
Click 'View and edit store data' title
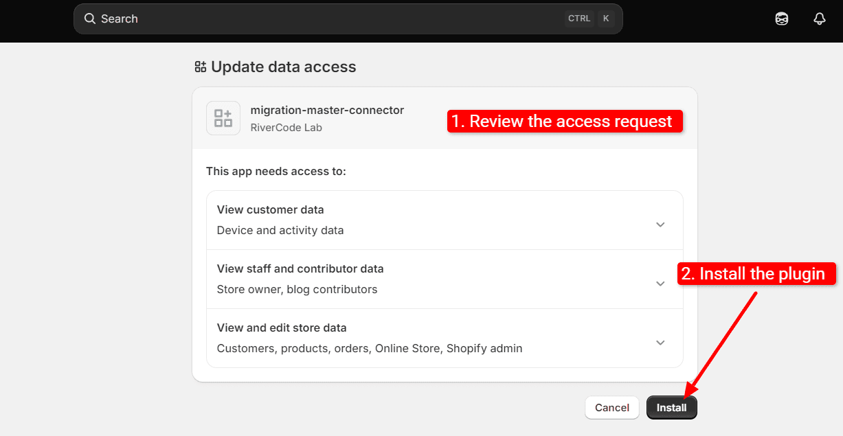point(282,328)
